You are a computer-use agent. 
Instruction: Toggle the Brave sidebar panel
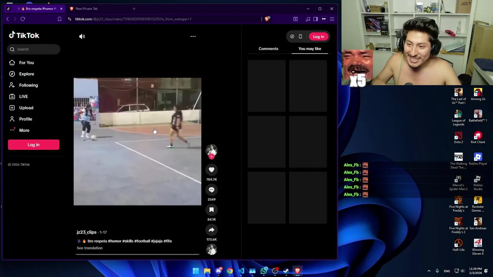315,19
